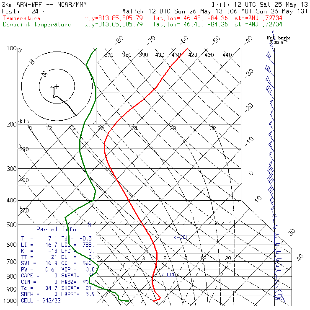Click the '440' theta label

tap(227, 55)
